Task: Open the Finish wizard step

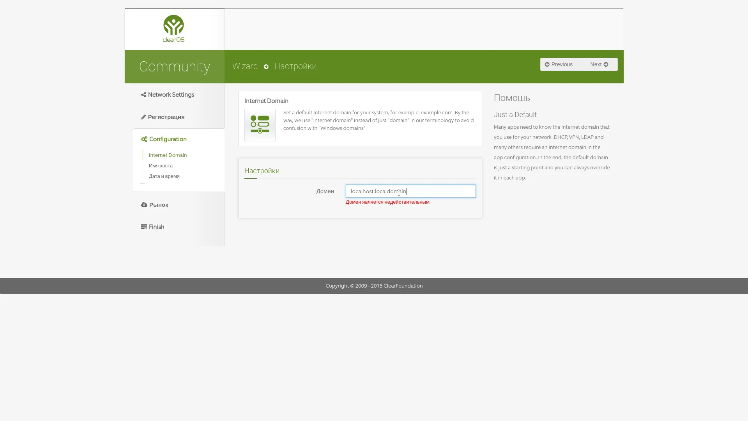Action: click(x=153, y=227)
